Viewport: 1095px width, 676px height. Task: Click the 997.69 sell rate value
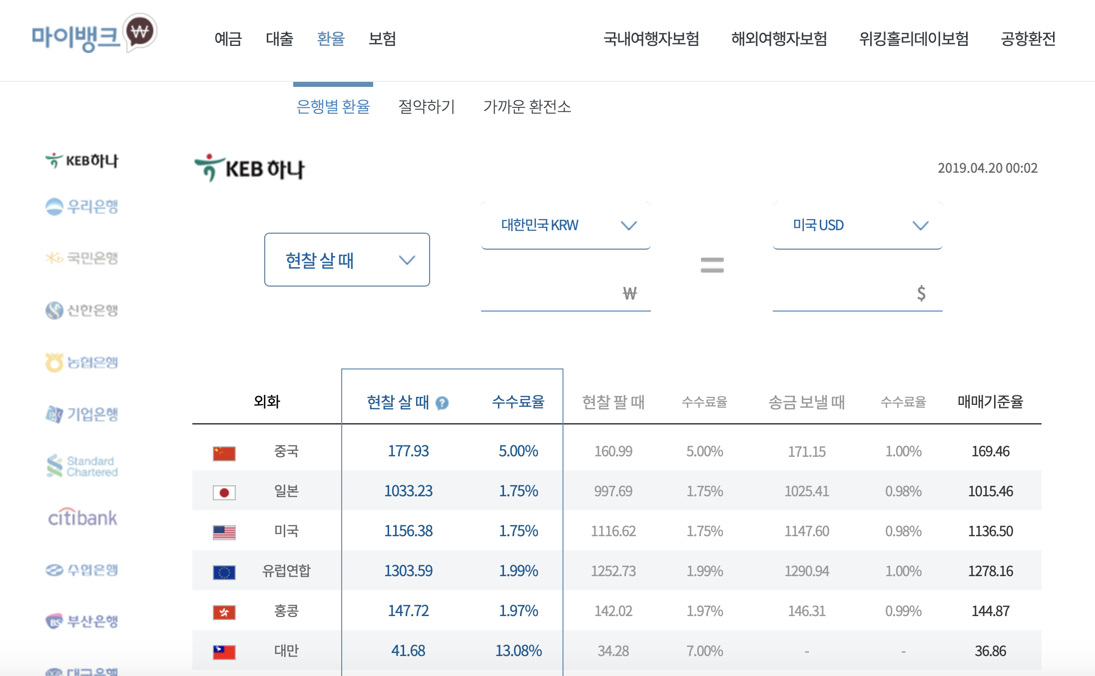(x=613, y=491)
